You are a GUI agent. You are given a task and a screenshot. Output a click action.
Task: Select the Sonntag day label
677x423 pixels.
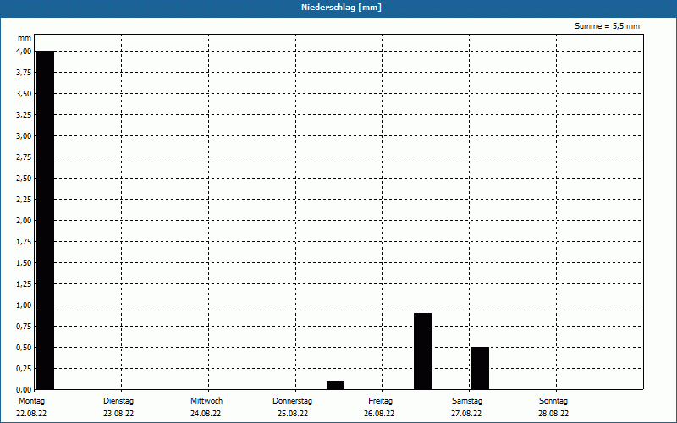[553, 401]
